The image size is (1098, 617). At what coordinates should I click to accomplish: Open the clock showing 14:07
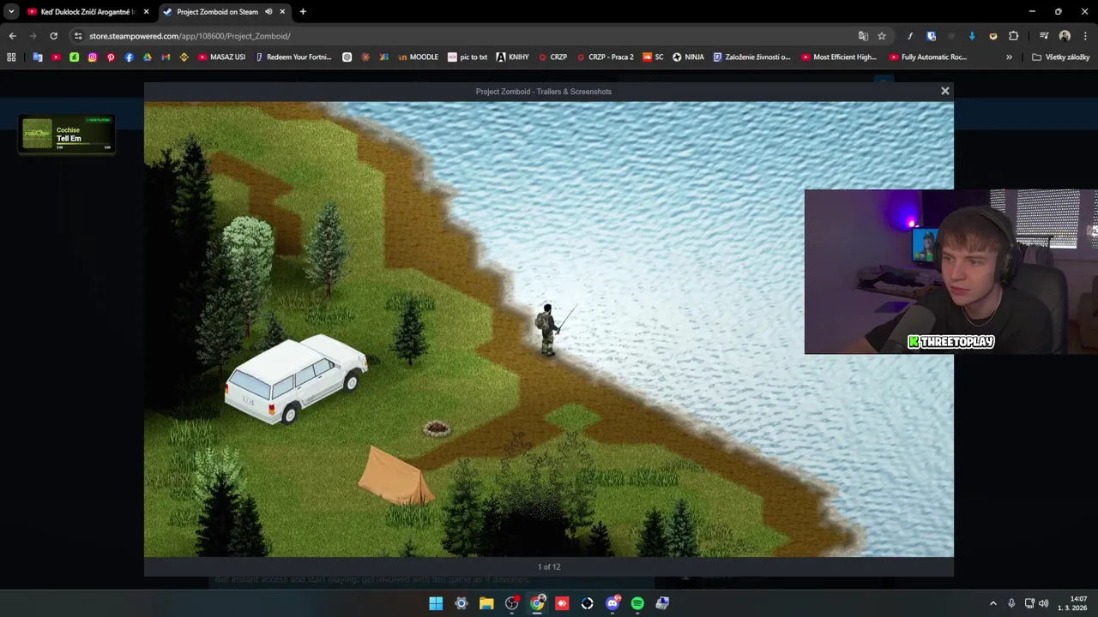(1073, 603)
